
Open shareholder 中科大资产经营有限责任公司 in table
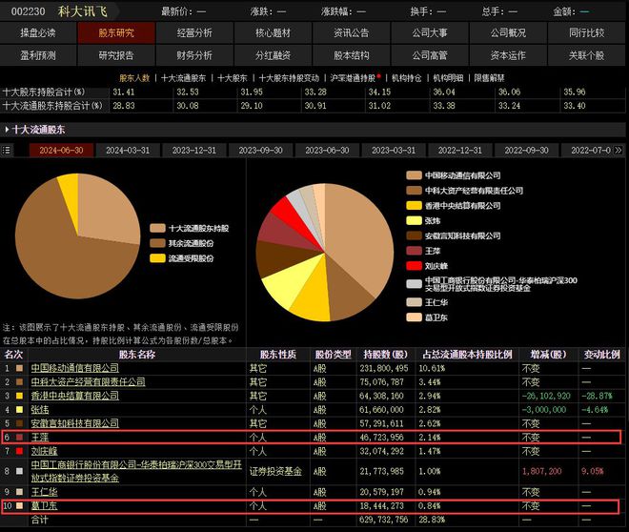pyautogui.click(x=89, y=381)
